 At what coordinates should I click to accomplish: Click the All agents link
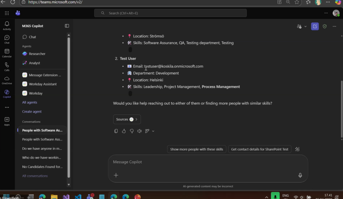coord(29,102)
